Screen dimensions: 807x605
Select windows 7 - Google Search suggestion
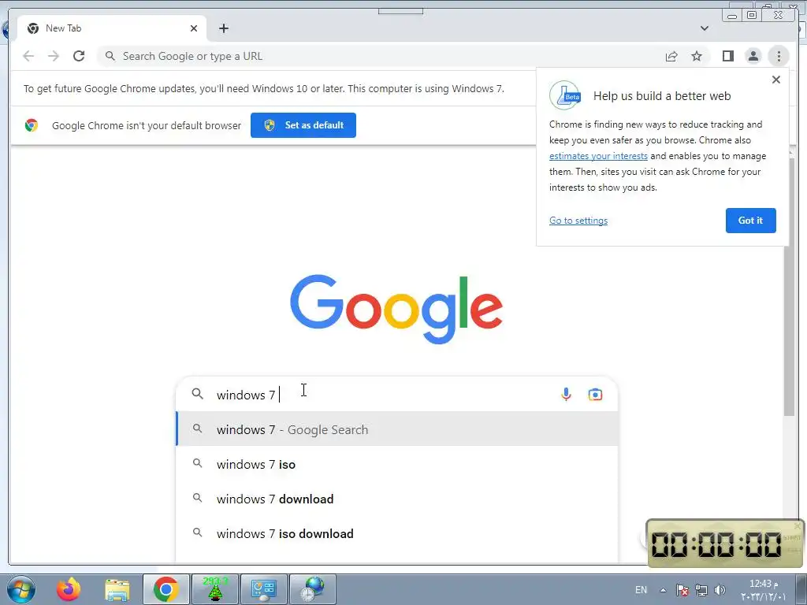click(397, 429)
